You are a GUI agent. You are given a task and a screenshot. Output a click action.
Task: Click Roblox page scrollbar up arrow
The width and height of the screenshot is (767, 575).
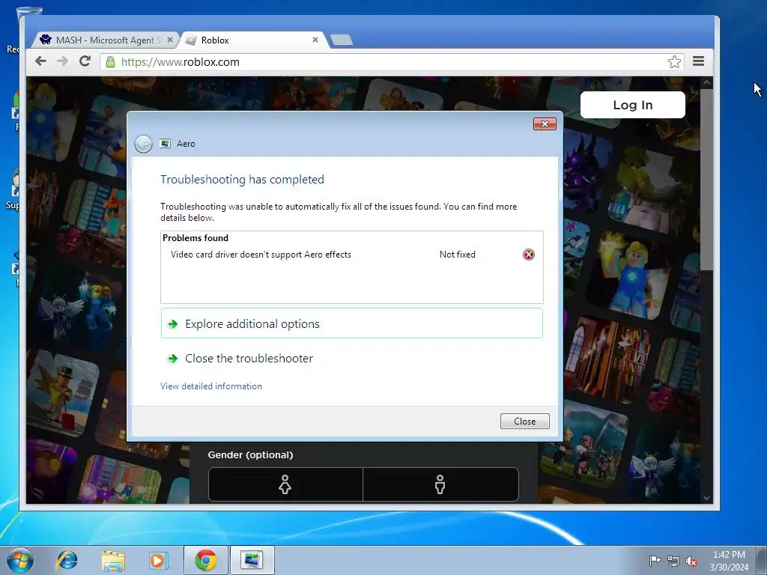(x=706, y=83)
